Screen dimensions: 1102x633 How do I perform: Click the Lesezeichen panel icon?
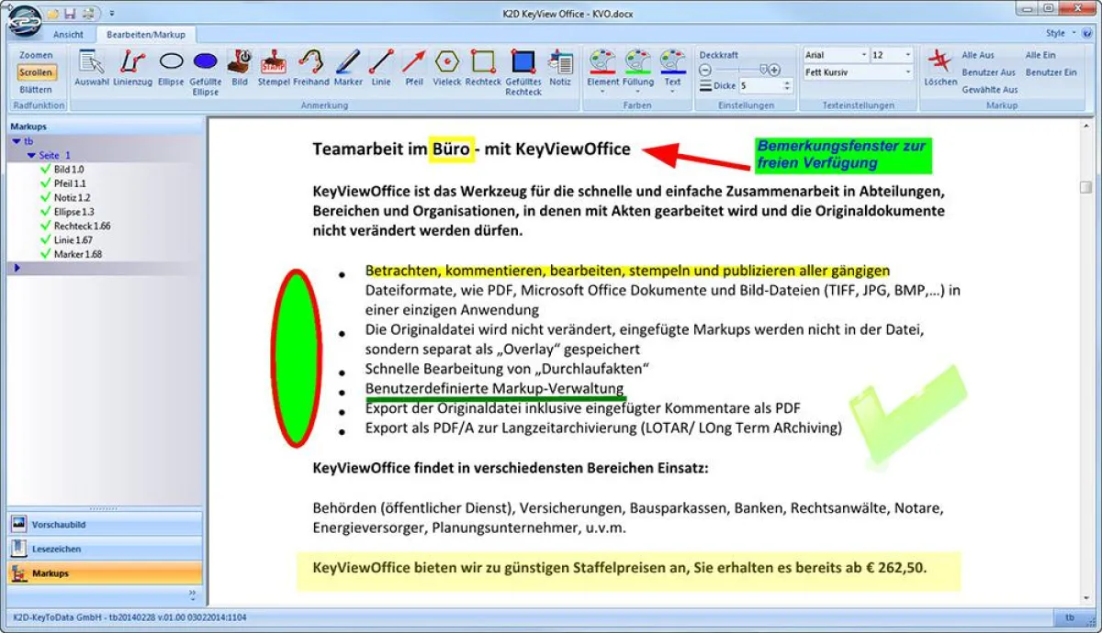[18, 549]
